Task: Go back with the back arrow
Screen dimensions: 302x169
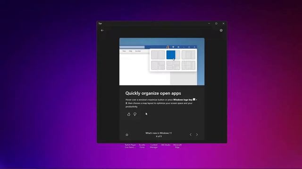Action: pyautogui.click(x=102, y=30)
